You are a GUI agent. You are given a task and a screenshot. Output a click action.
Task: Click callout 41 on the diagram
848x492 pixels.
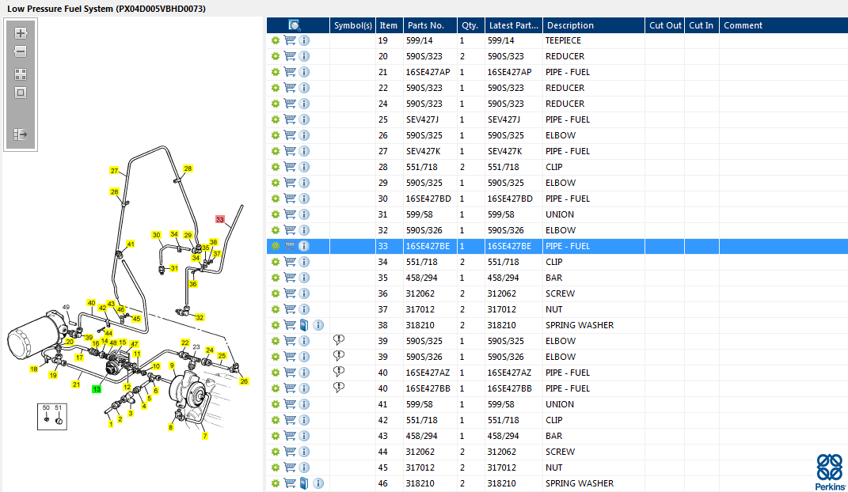click(x=131, y=244)
